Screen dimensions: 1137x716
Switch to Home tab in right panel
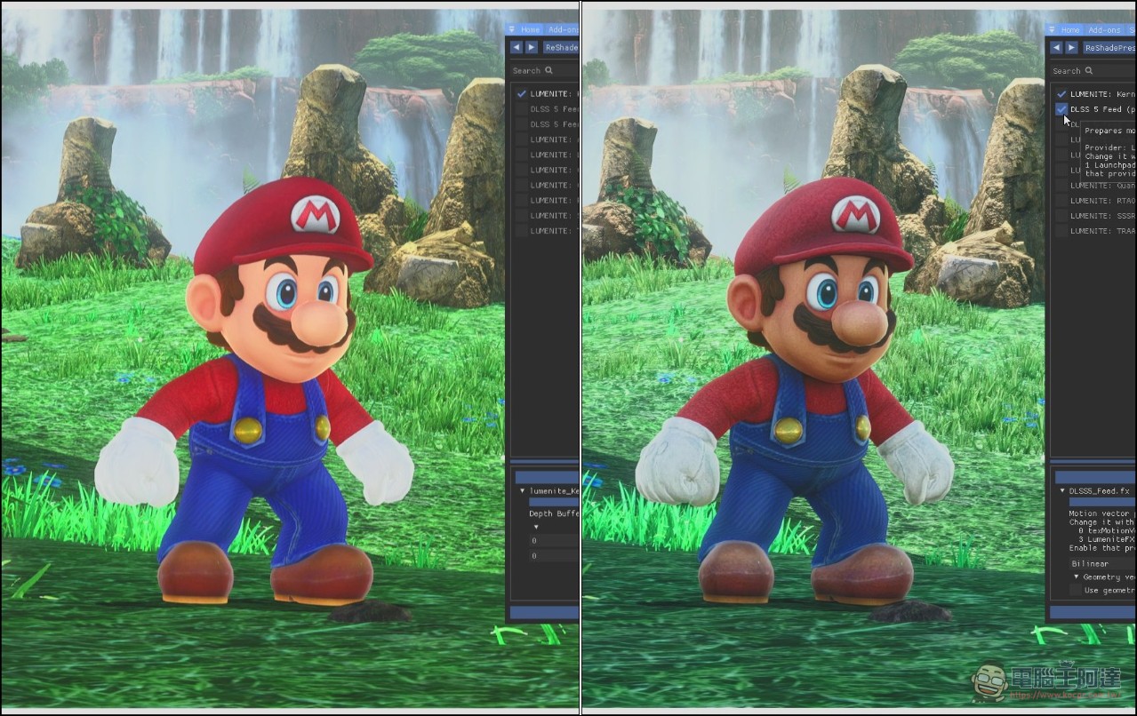1071,30
